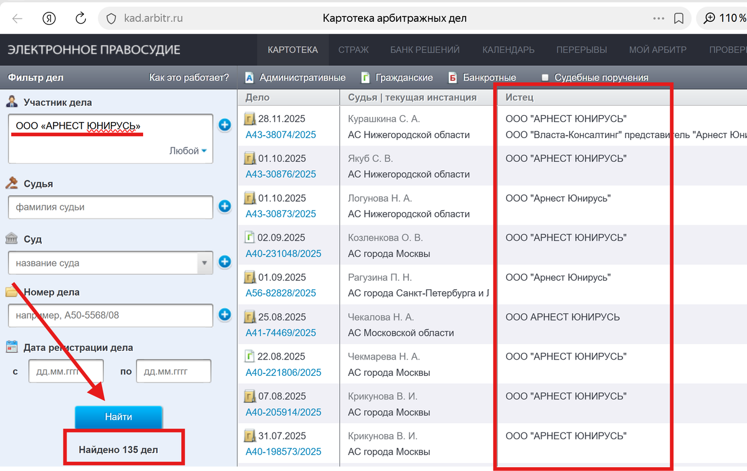Click the case number input field
This screenshot has height=471, width=747.
click(111, 315)
